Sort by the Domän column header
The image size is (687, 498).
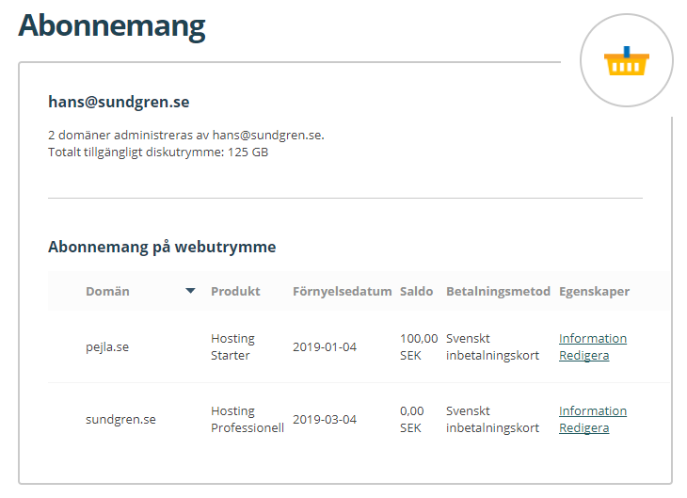tap(108, 291)
